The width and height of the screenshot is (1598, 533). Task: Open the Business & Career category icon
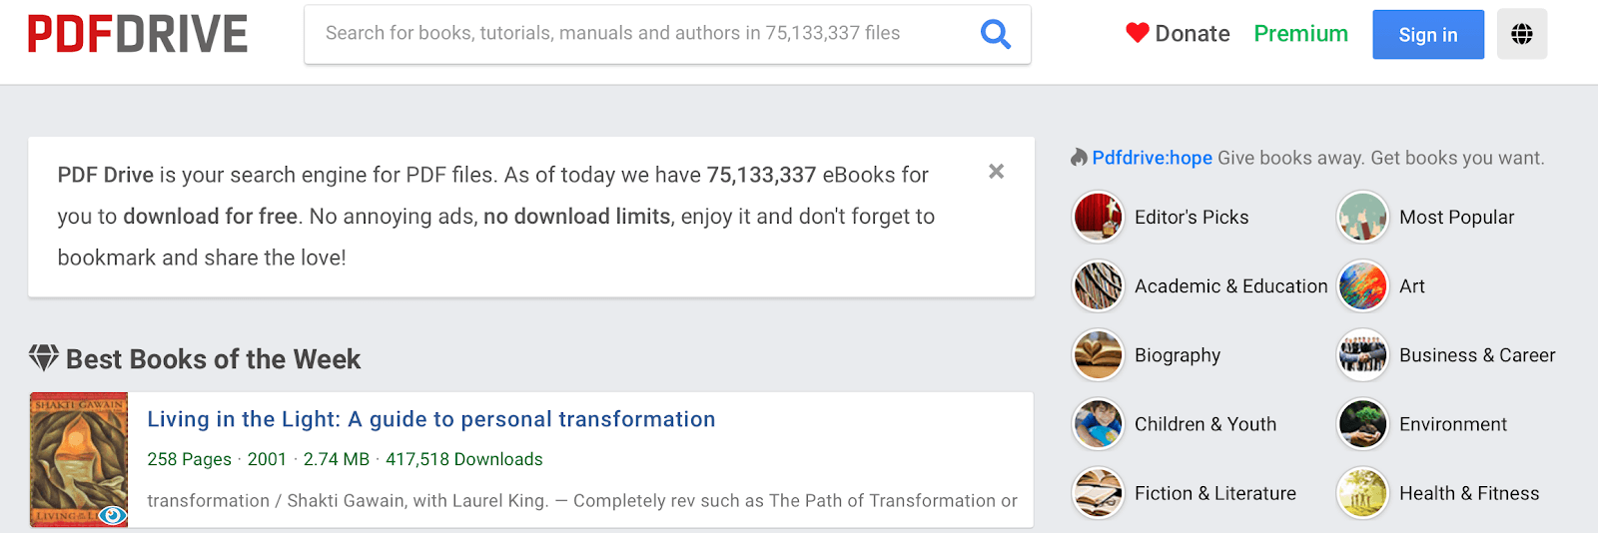[x=1362, y=354]
